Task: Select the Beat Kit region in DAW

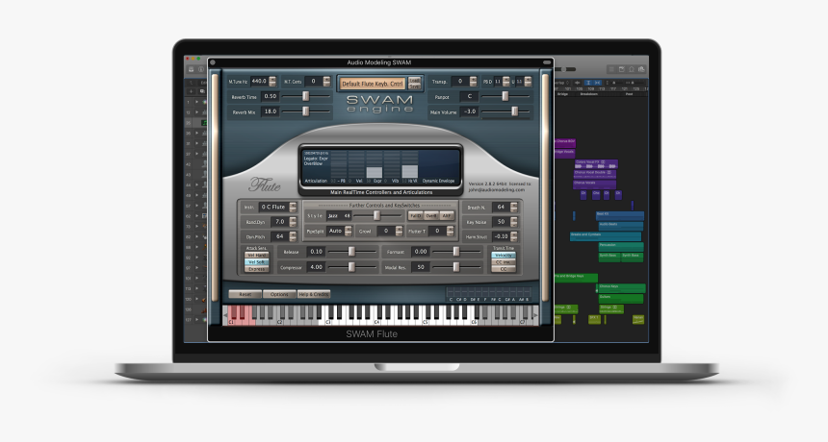Action: [619, 214]
